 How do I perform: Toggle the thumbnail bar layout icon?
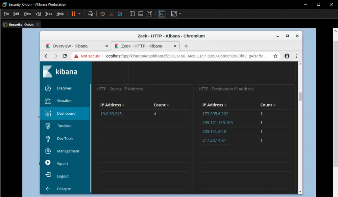point(141,14)
